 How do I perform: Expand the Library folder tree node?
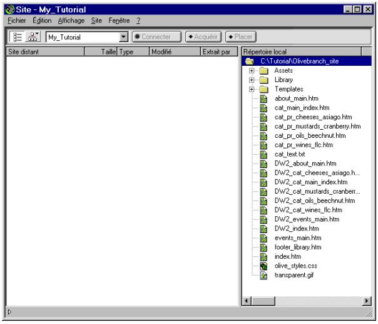252,80
